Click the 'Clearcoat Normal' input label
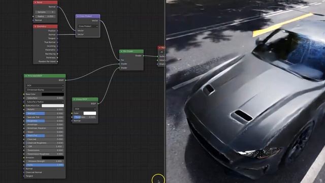The height and width of the screenshot is (183, 325). click(x=34, y=172)
